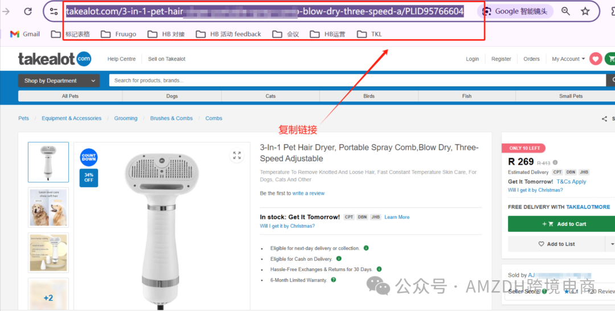The image size is (615, 311).
Task: Click the write a review link
Action: [x=308, y=193]
